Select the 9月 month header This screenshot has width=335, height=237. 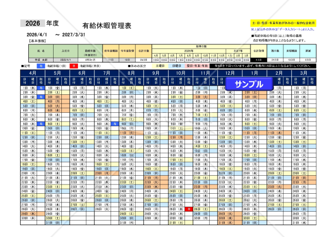tap(156, 73)
